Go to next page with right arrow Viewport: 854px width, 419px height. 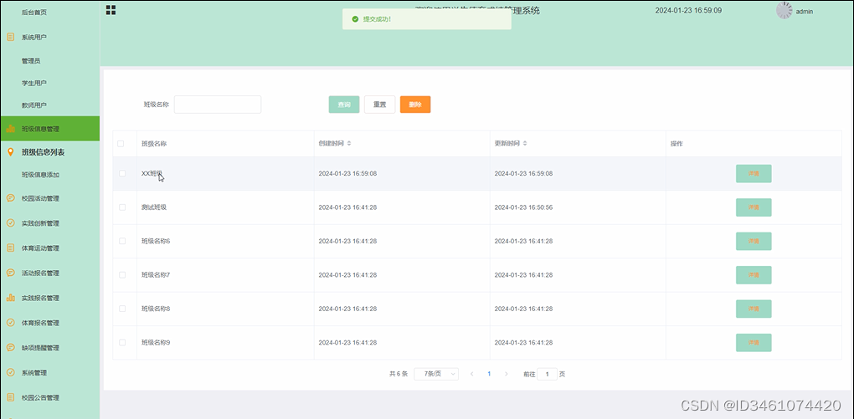point(507,374)
